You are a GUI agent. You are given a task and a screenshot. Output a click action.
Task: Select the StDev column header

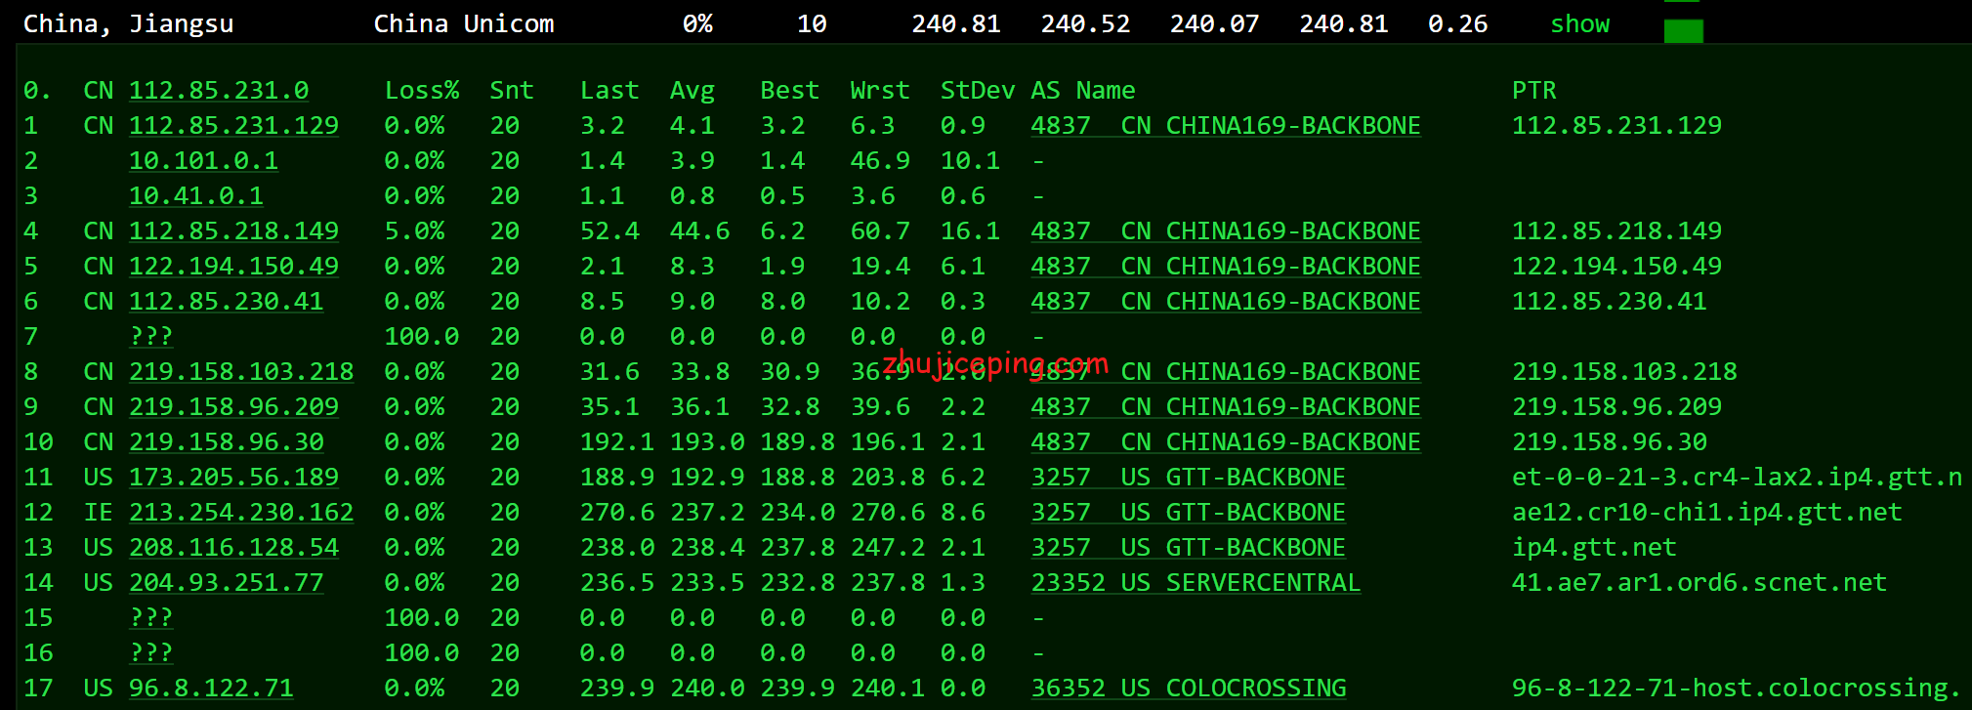click(x=978, y=91)
